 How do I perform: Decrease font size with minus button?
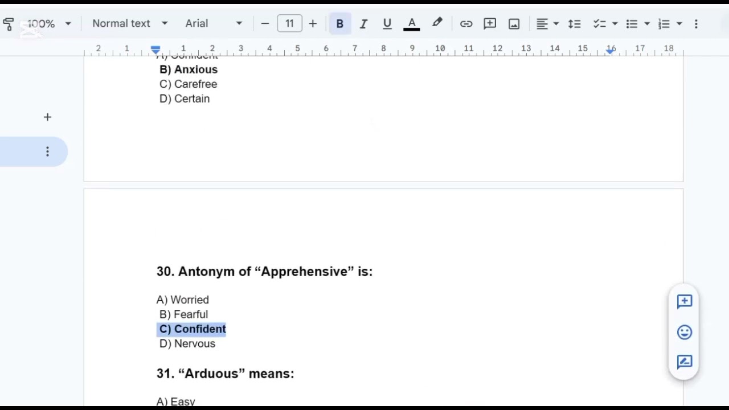pos(265,23)
